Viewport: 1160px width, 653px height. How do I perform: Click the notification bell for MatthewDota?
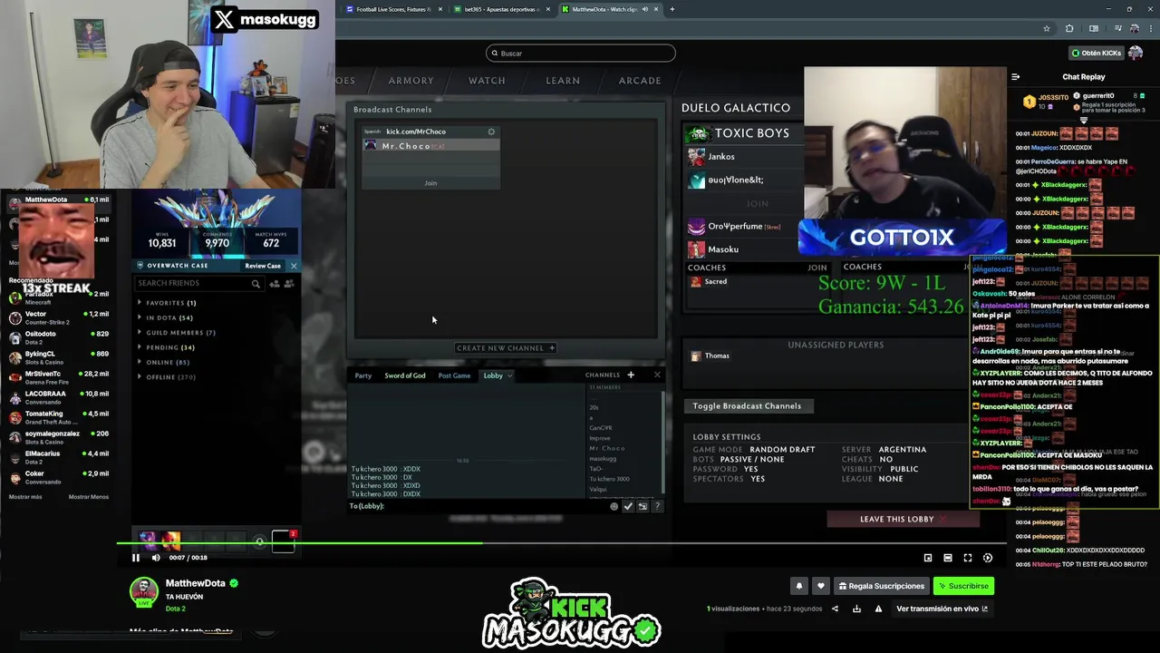coord(799,586)
